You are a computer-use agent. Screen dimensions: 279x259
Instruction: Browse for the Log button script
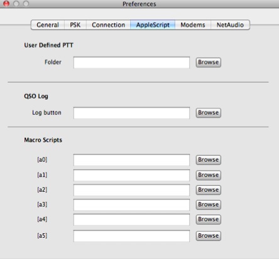coord(209,113)
